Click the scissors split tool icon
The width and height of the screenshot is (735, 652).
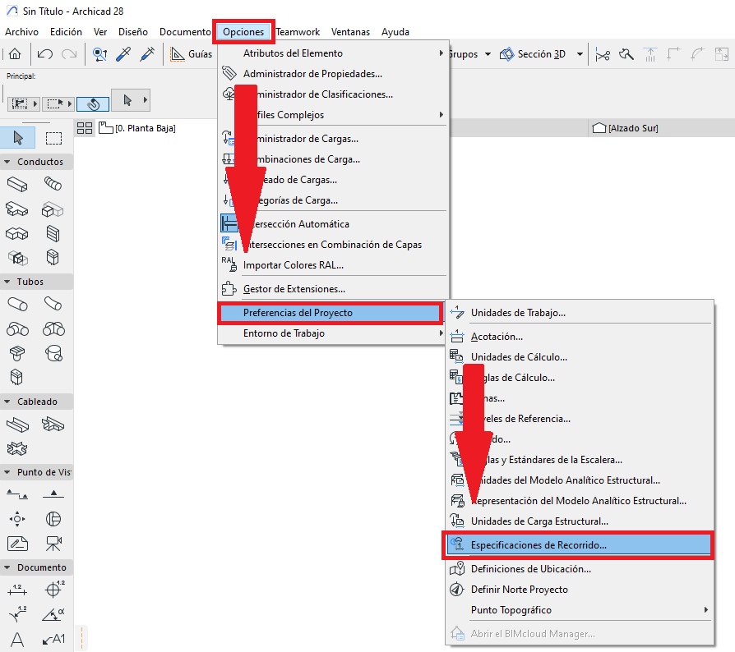click(x=603, y=54)
